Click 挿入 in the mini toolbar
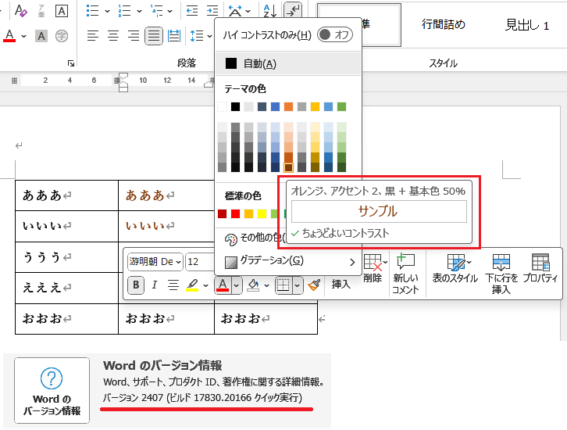The height and width of the screenshot is (430, 567). pos(341,284)
